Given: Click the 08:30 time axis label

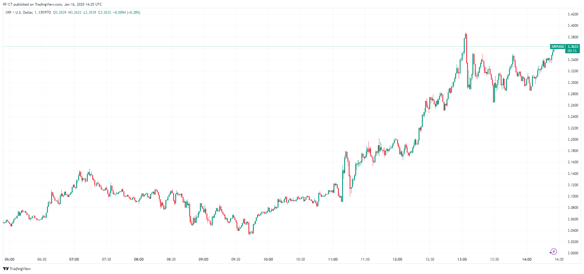Looking at the screenshot, I should (x=171, y=259).
